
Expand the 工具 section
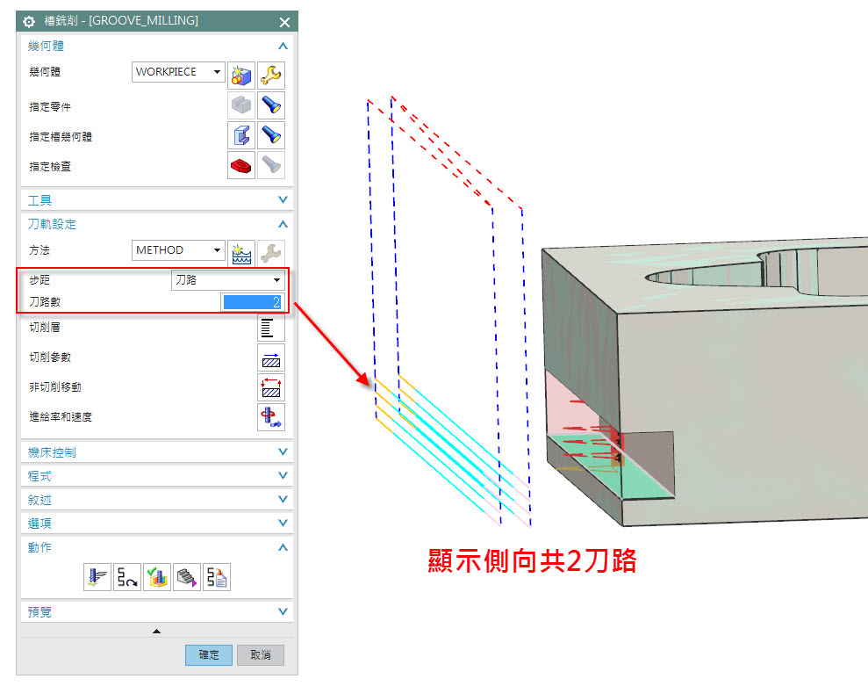tap(283, 199)
